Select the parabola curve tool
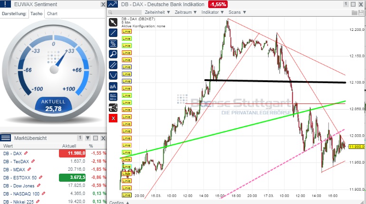 click(x=113, y=75)
